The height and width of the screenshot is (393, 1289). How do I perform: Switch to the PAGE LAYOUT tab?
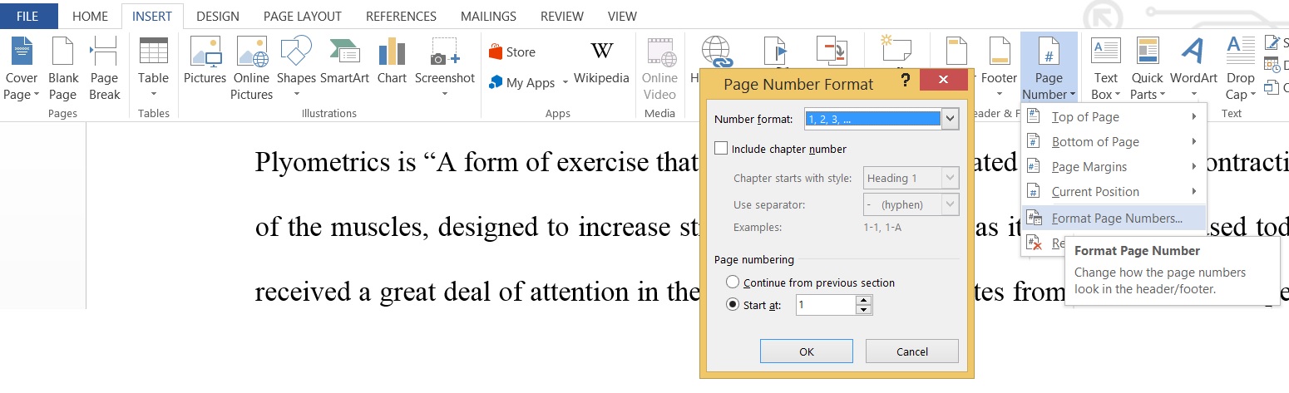point(303,16)
